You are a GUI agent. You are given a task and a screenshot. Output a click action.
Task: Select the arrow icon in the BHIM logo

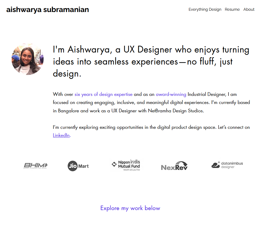point(45,165)
